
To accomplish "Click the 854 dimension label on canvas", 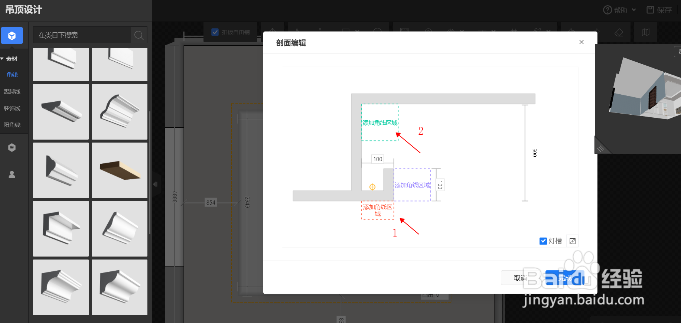I will [x=211, y=202].
